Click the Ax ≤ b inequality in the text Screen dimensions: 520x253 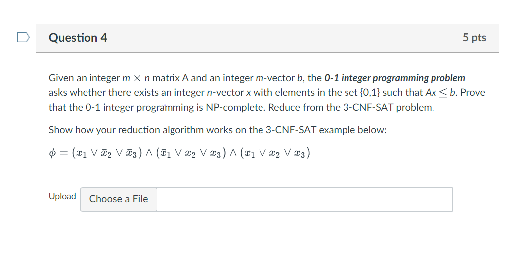tap(441, 93)
